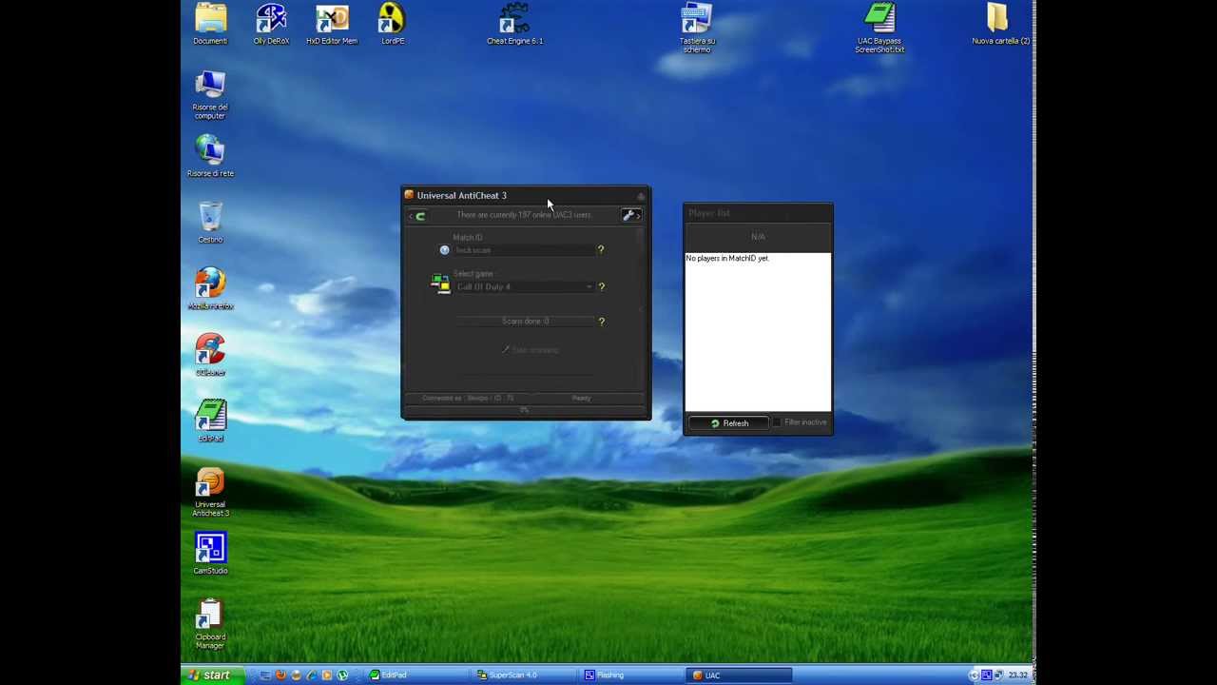Switch to SuperScan 4.0 taskbar button
The image size is (1217, 685).
click(526, 675)
